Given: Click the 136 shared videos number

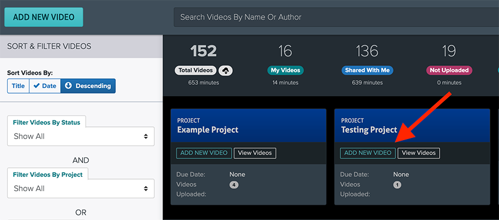Looking at the screenshot, I should [x=367, y=51].
